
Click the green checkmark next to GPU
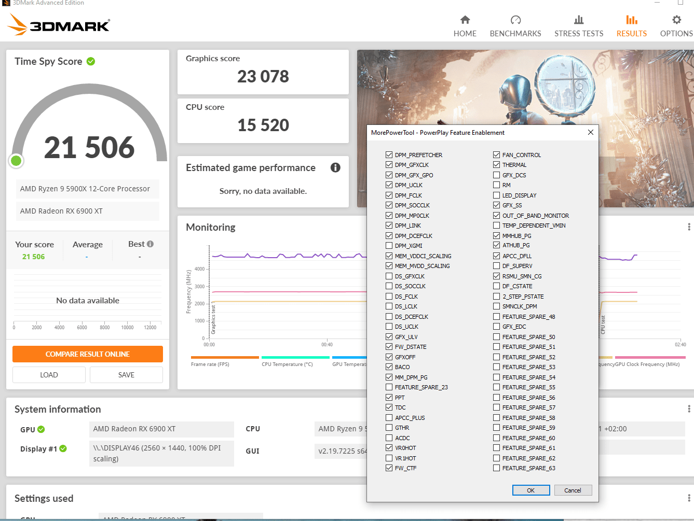point(41,429)
